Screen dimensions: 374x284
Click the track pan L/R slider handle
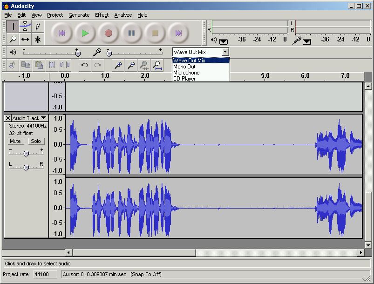[26, 168]
